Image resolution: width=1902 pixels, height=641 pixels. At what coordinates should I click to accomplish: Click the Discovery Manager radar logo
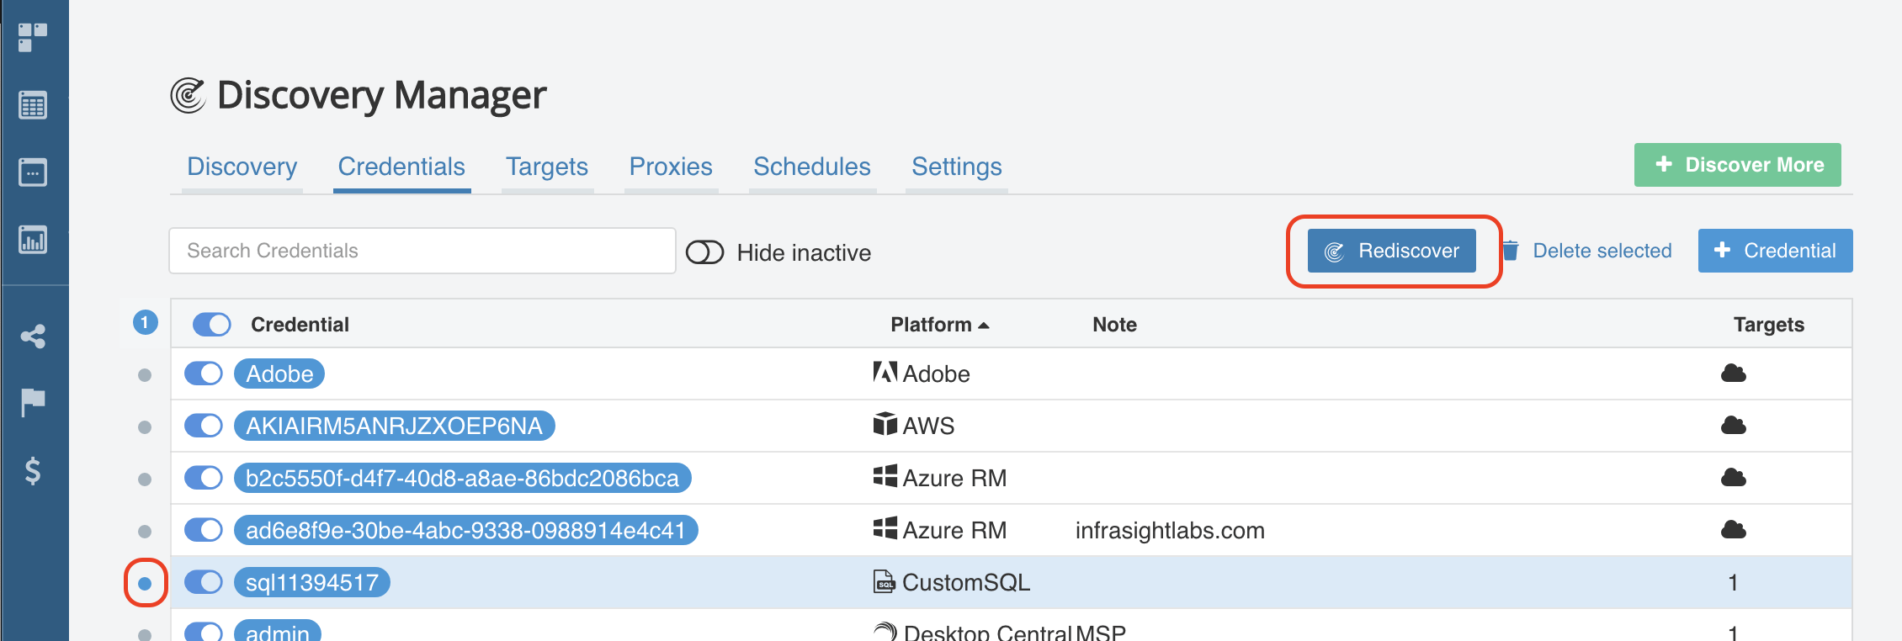pos(188,95)
